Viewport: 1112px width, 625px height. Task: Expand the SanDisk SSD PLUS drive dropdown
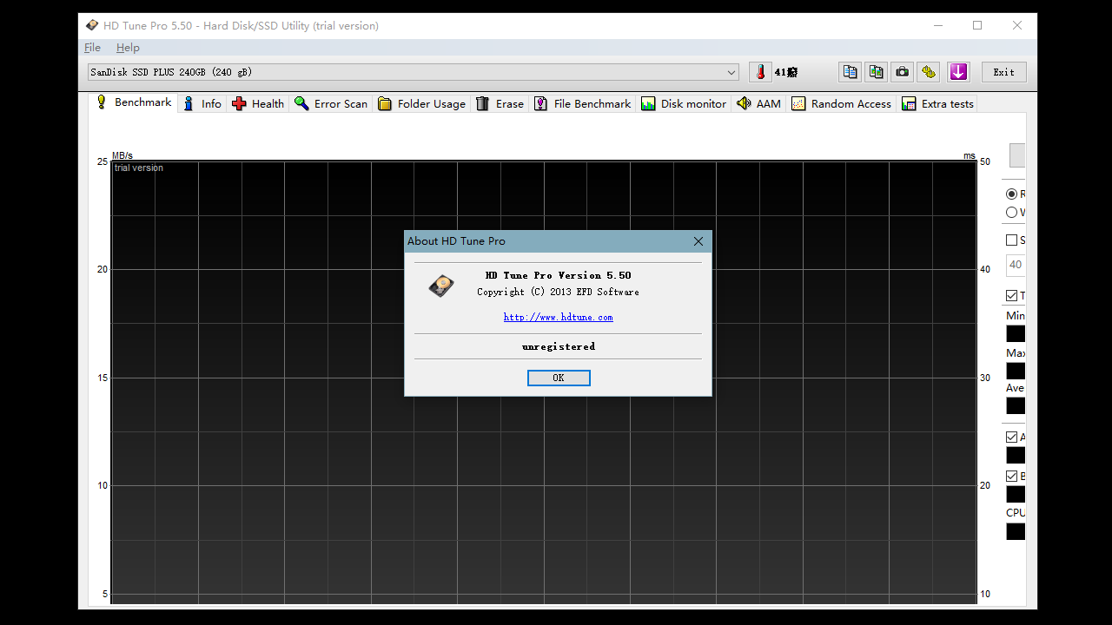click(731, 72)
